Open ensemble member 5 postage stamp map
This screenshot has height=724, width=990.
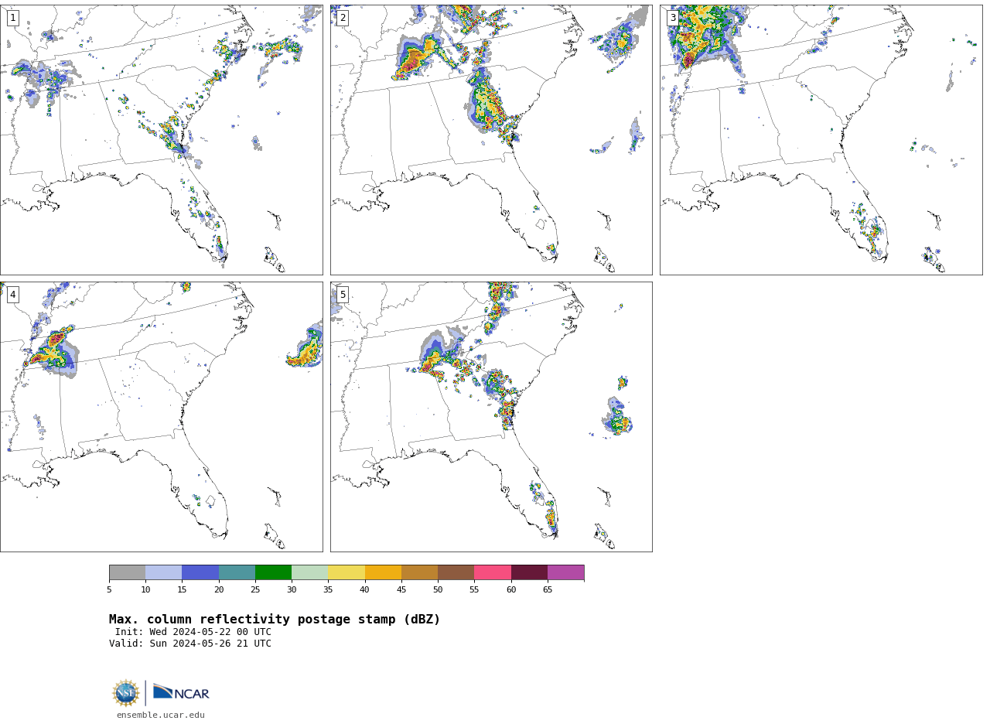pyautogui.click(x=491, y=417)
